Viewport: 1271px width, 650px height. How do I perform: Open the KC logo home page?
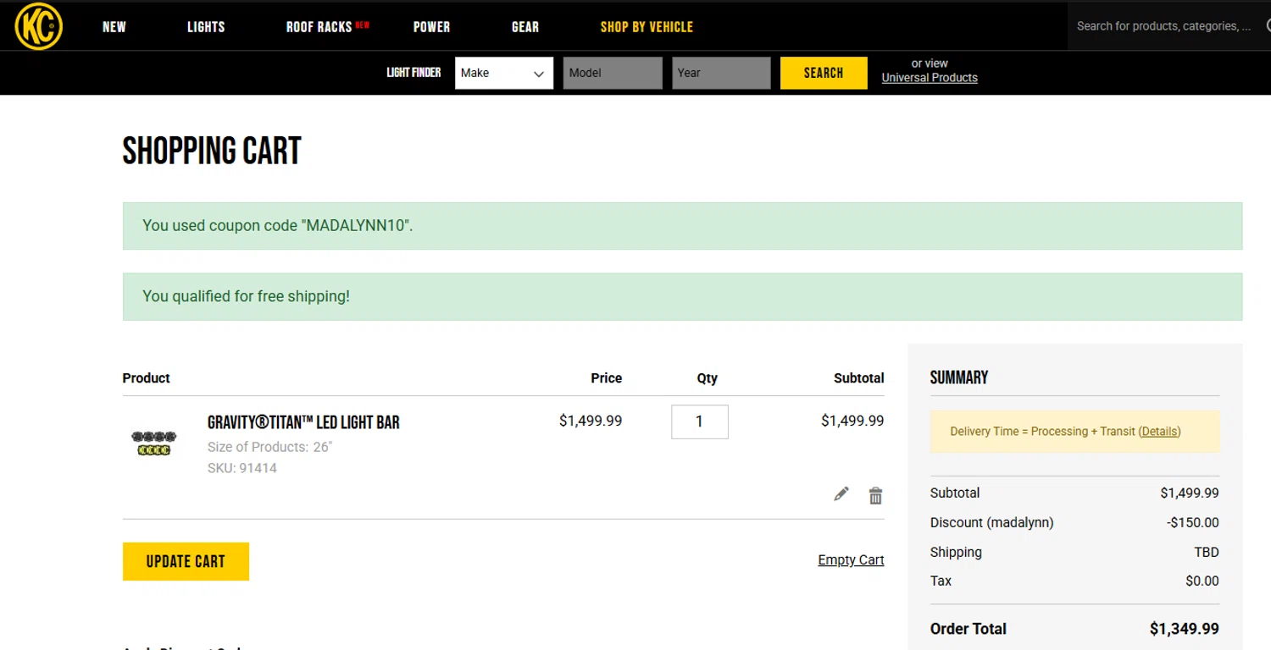click(x=39, y=26)
